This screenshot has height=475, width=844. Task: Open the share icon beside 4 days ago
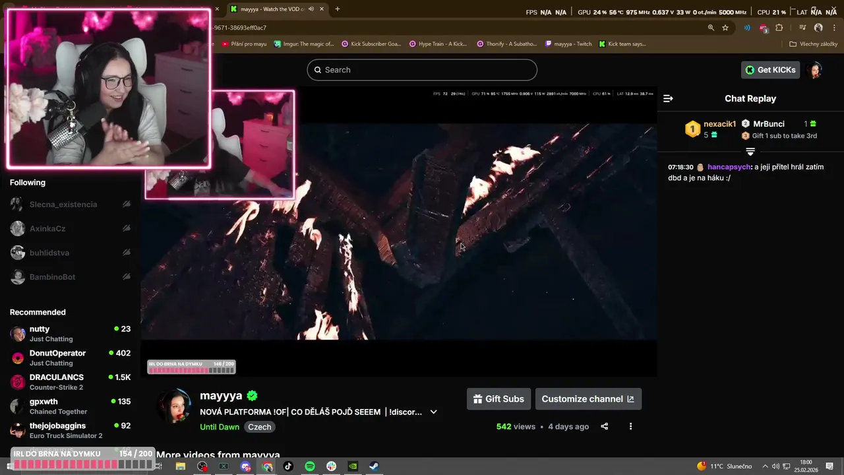click(x=604, y=426)
